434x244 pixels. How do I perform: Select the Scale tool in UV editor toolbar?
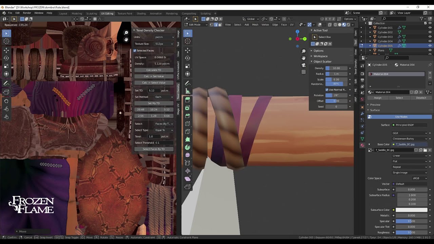coord(6,66)
